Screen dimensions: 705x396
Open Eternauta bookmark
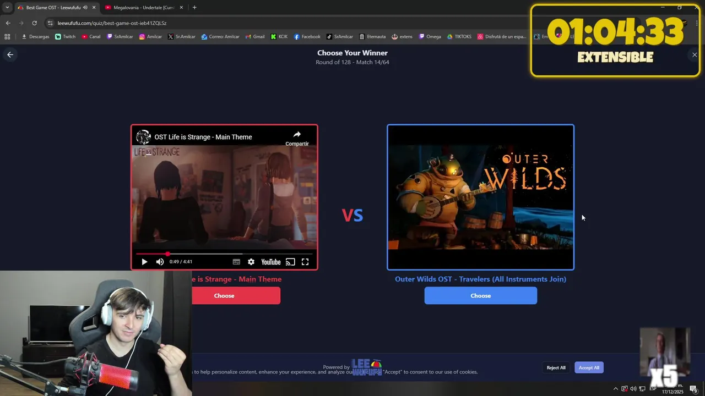click(372, 37)
